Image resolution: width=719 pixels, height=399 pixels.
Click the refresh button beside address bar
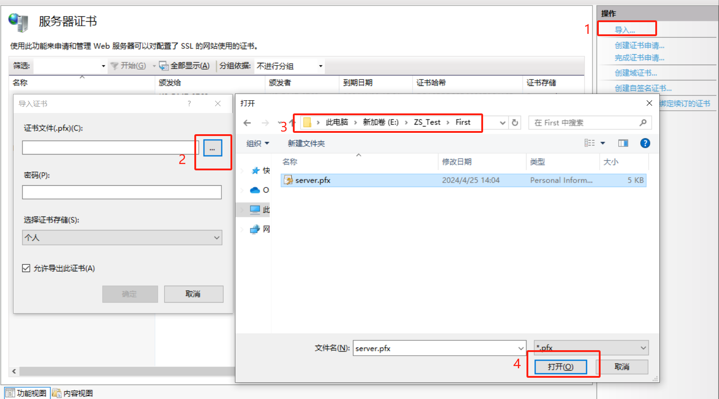coord(515,122)
